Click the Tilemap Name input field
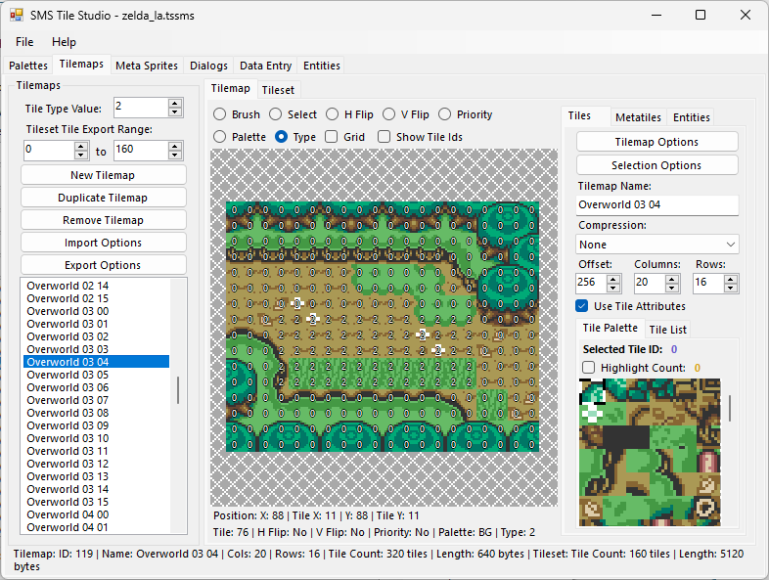Screen dimensions: 769x580 point(657,204)
